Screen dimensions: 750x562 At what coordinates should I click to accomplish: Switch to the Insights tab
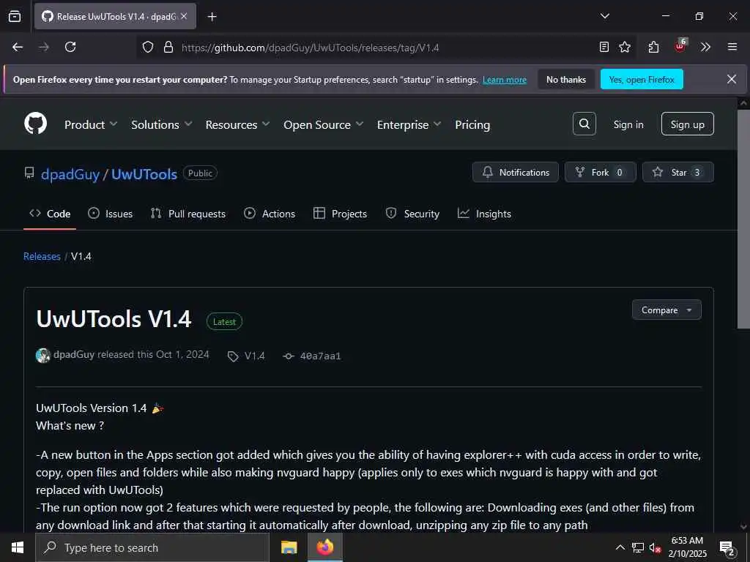click(485, 214)
